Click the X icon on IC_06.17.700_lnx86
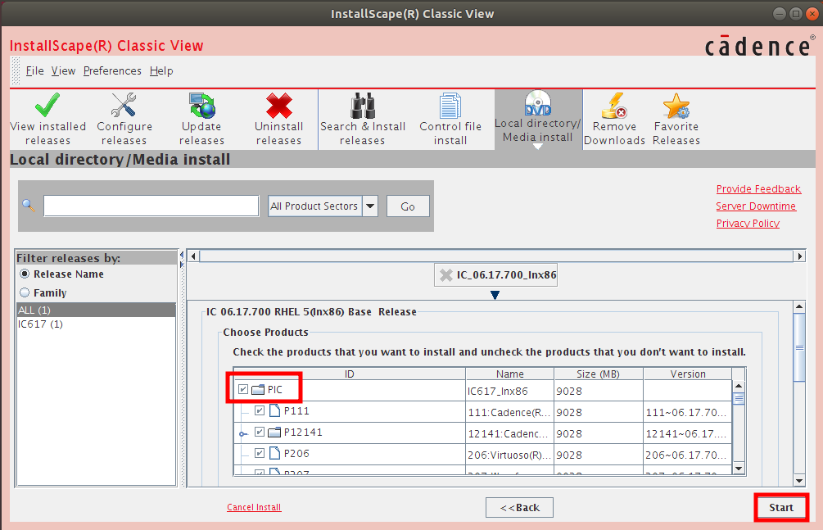Image resolution: width=823 pixels, height=530 pixels. [446, 274]
